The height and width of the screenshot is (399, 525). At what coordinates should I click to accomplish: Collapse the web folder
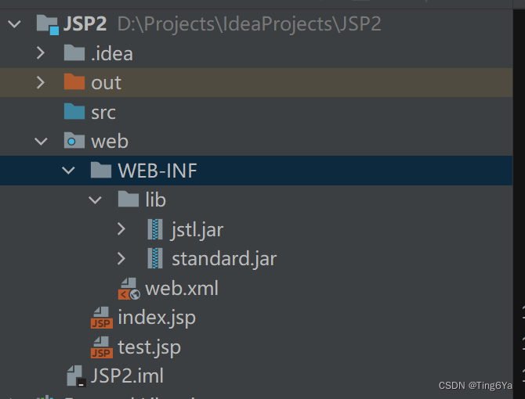[x=41, y=142]
